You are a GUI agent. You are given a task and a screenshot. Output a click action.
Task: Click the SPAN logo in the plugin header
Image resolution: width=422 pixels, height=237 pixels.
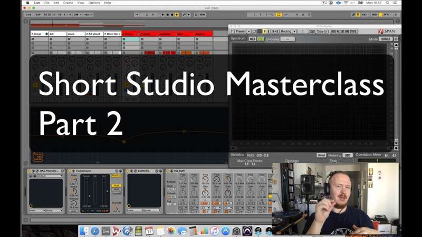(x=387, y=32)
